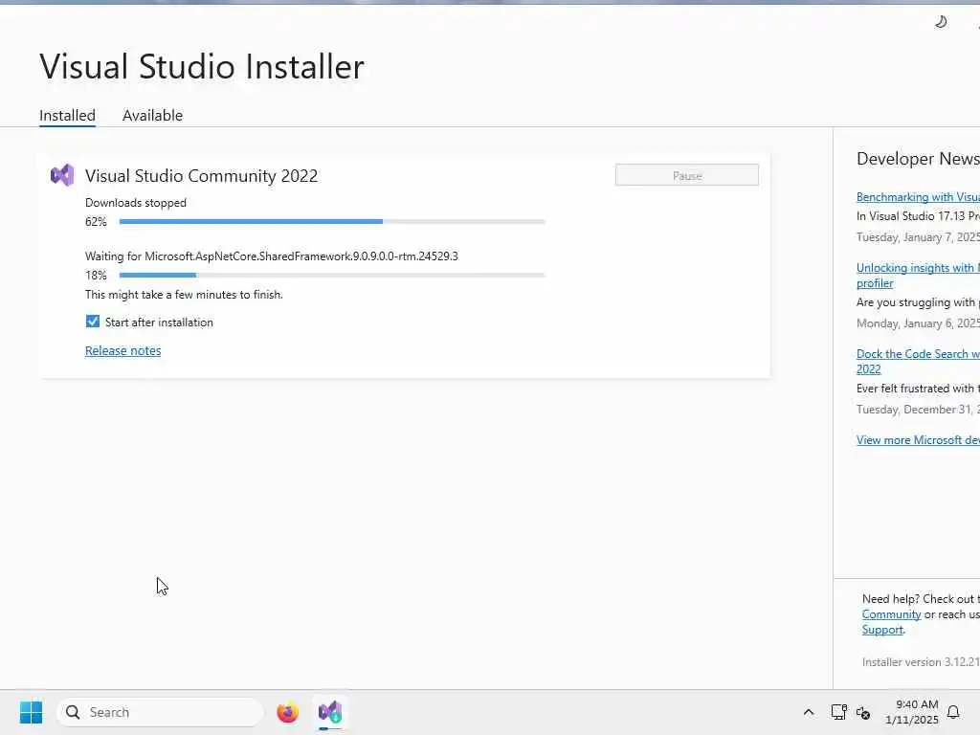Click the taskbar Search box

pos(160,712)
